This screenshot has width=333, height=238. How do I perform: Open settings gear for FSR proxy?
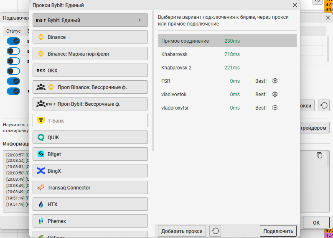point(275,81)
